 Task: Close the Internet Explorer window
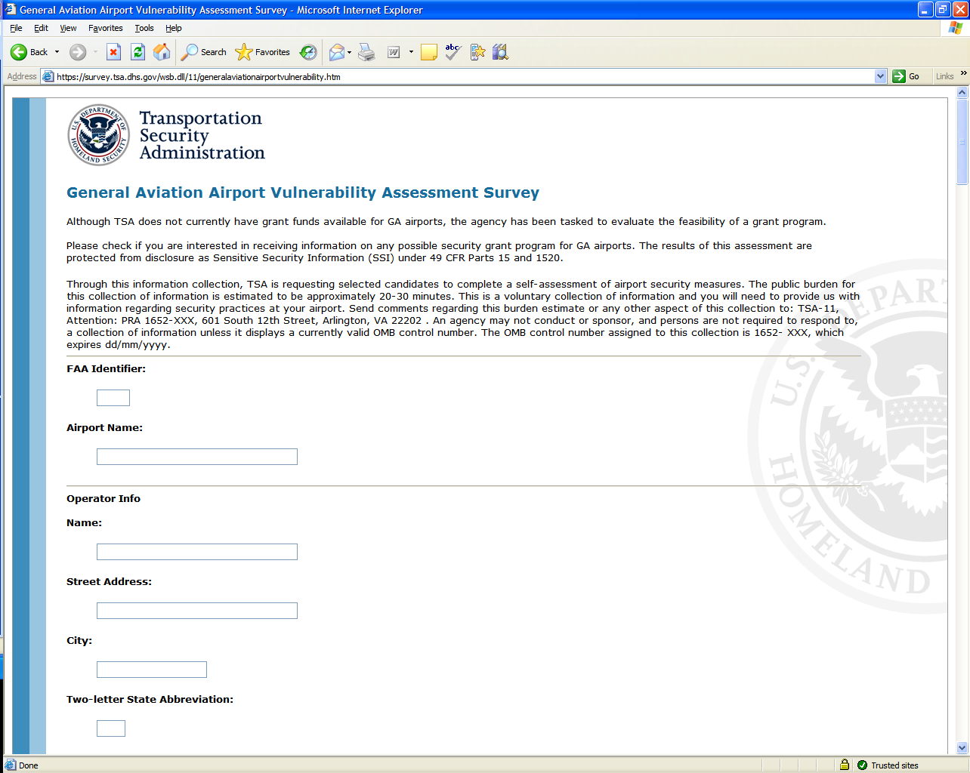[x=959, y=10]
